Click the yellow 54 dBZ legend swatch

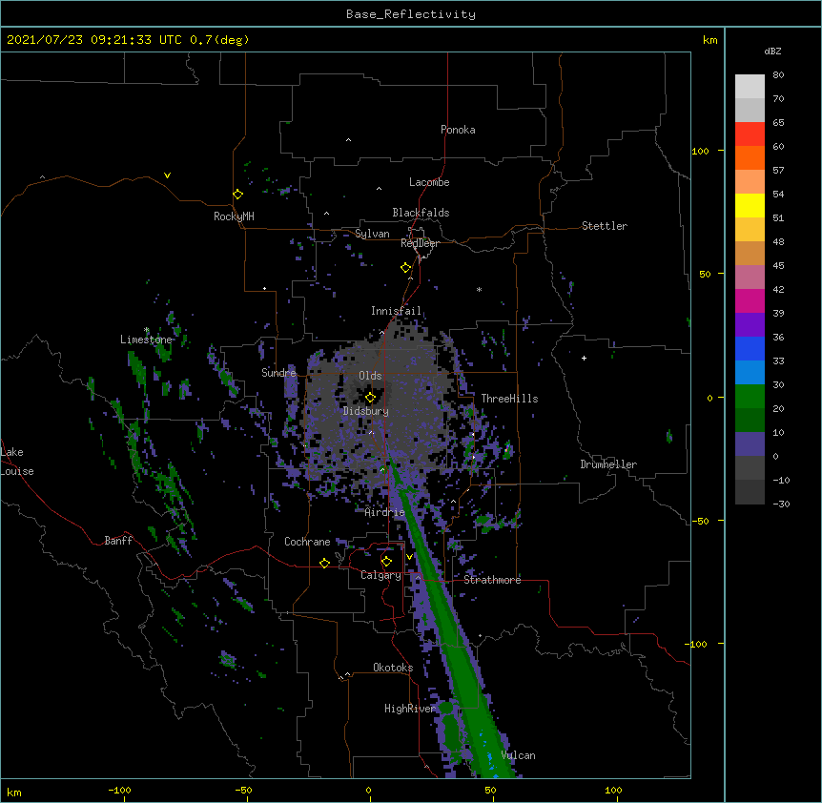(750, 205)
